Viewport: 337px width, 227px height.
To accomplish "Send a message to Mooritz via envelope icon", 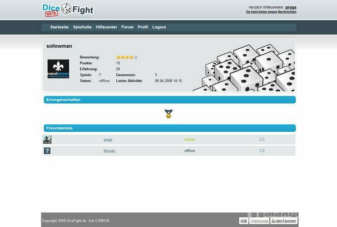I will 262,151.
